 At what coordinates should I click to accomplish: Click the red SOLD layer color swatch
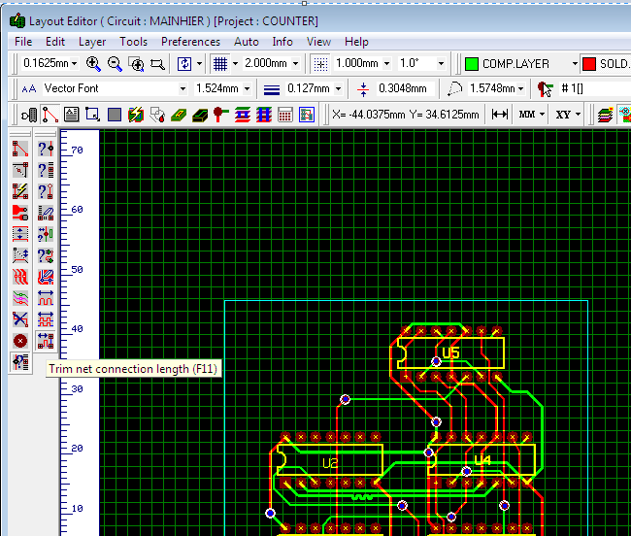(589, 64)
